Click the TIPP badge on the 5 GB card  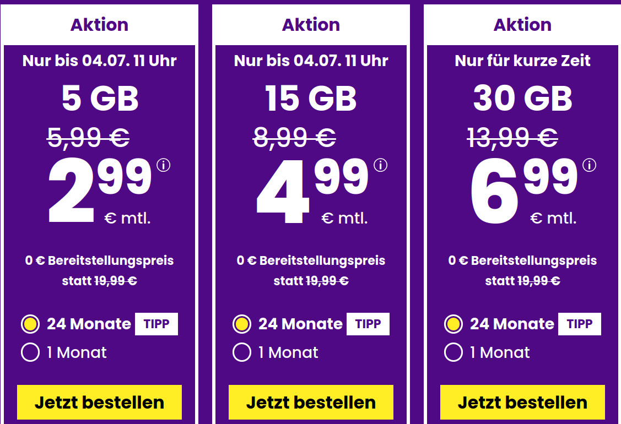(x=156, y=324)
